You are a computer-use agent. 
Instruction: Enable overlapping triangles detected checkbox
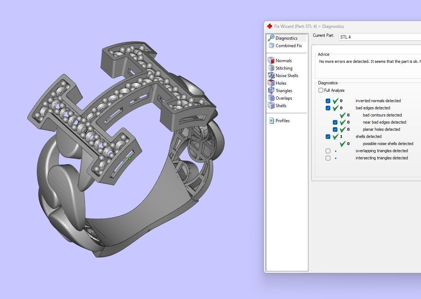[328, 151]
